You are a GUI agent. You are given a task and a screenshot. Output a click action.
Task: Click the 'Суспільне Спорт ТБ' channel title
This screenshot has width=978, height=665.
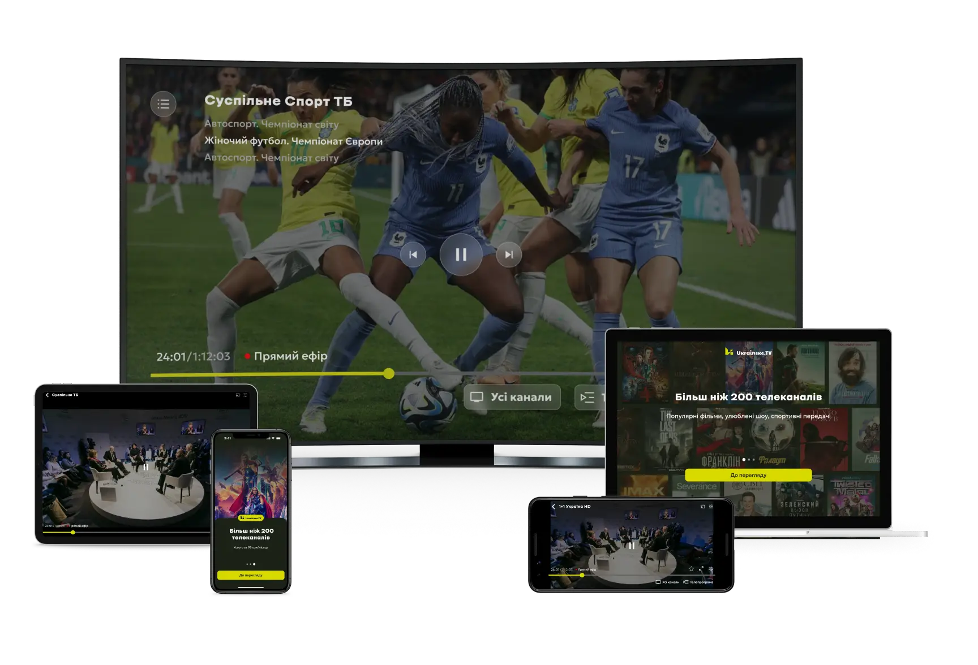tap(278, 101)
